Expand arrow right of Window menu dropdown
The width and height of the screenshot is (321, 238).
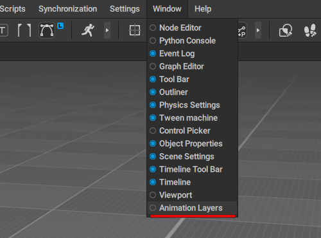(258, 30)
